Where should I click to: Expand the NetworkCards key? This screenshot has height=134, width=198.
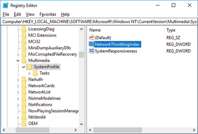[18, 86]
